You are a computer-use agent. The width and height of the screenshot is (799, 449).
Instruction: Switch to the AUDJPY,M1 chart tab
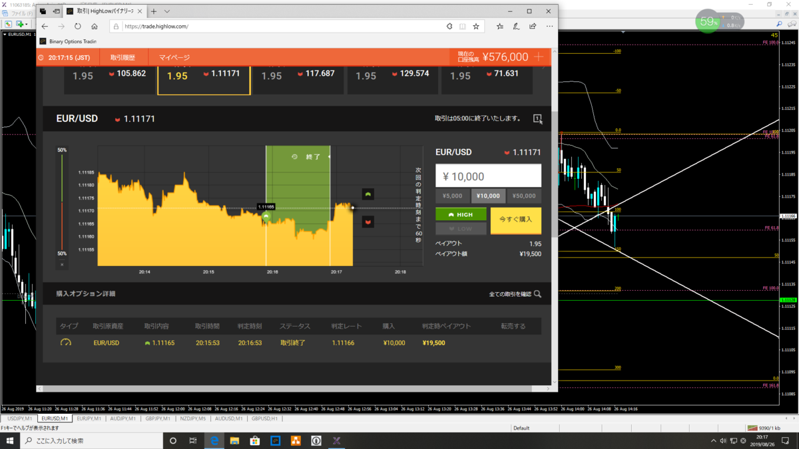pyautogui.click(x=123, y=418)
